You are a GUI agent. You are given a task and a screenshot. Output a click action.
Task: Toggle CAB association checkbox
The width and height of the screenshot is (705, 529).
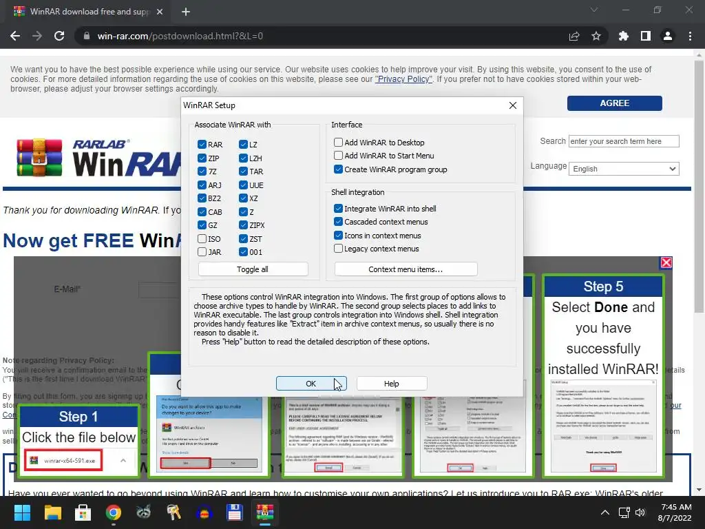(202, 212)
